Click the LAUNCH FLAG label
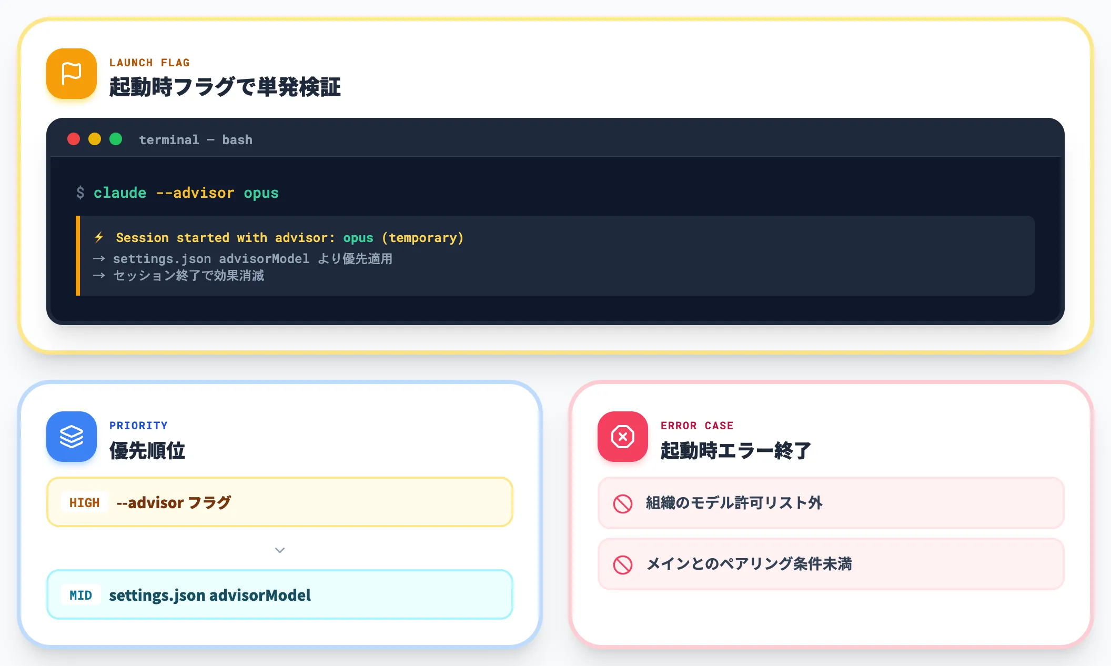The image size is (1111, 666). pos(149,63)
